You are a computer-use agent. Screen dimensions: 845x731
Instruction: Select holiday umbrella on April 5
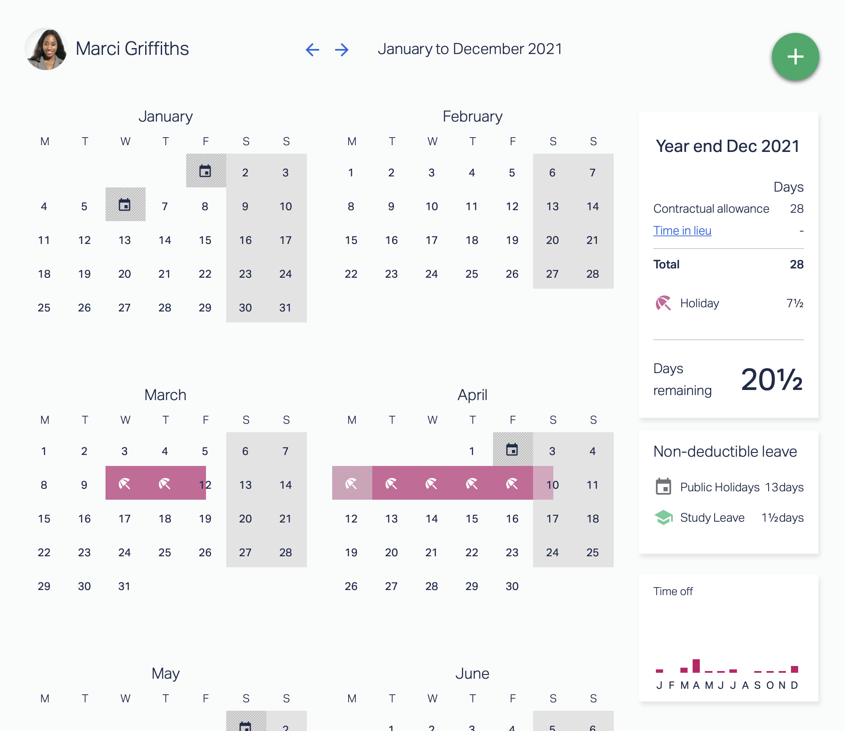coord(351,483)
